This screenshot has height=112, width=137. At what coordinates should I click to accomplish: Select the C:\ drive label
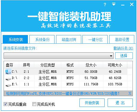(14, 72)
